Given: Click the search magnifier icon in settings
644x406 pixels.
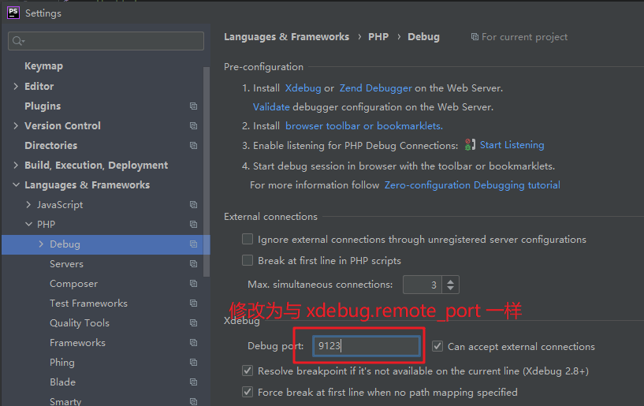Looking at the screenshot, I should 18,41.
